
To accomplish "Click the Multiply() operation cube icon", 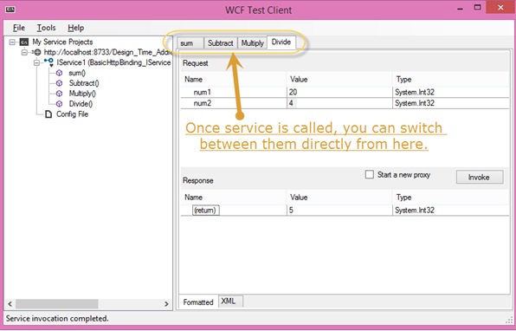I will click(x=59, y=94).
